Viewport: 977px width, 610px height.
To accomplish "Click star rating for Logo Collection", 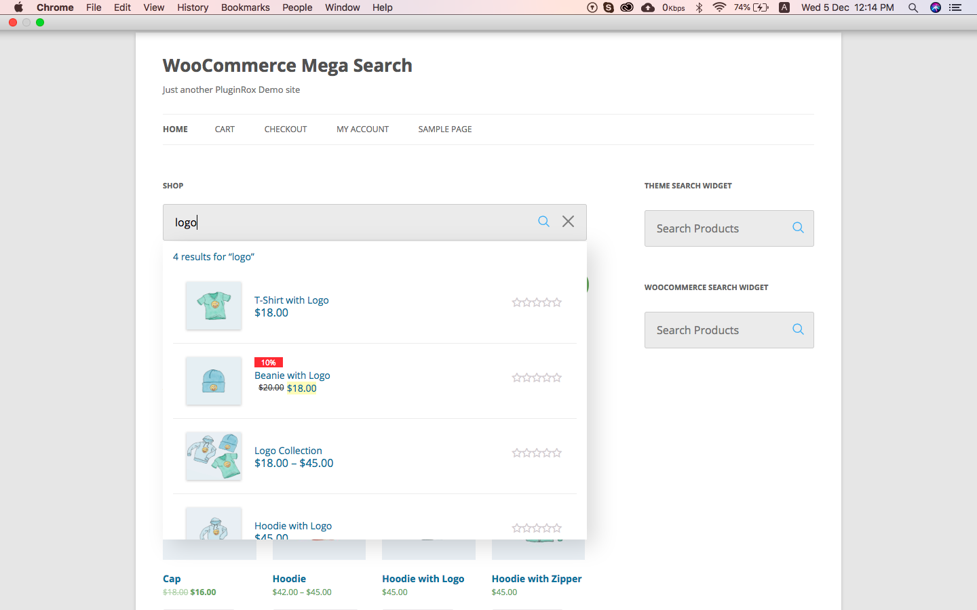I will tap(537, 453).
